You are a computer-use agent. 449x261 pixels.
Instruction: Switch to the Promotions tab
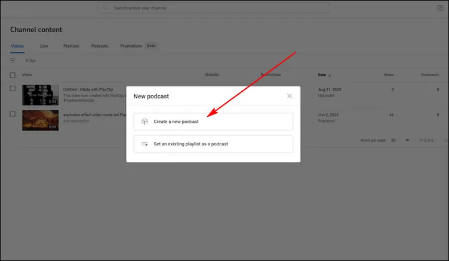(x=131, y=46)
